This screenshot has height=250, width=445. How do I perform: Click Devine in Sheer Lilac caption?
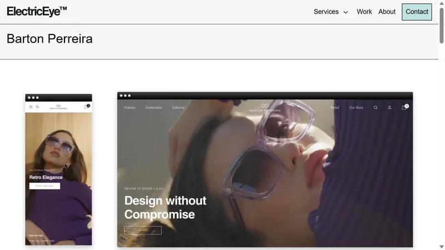[x=144, y=188]
